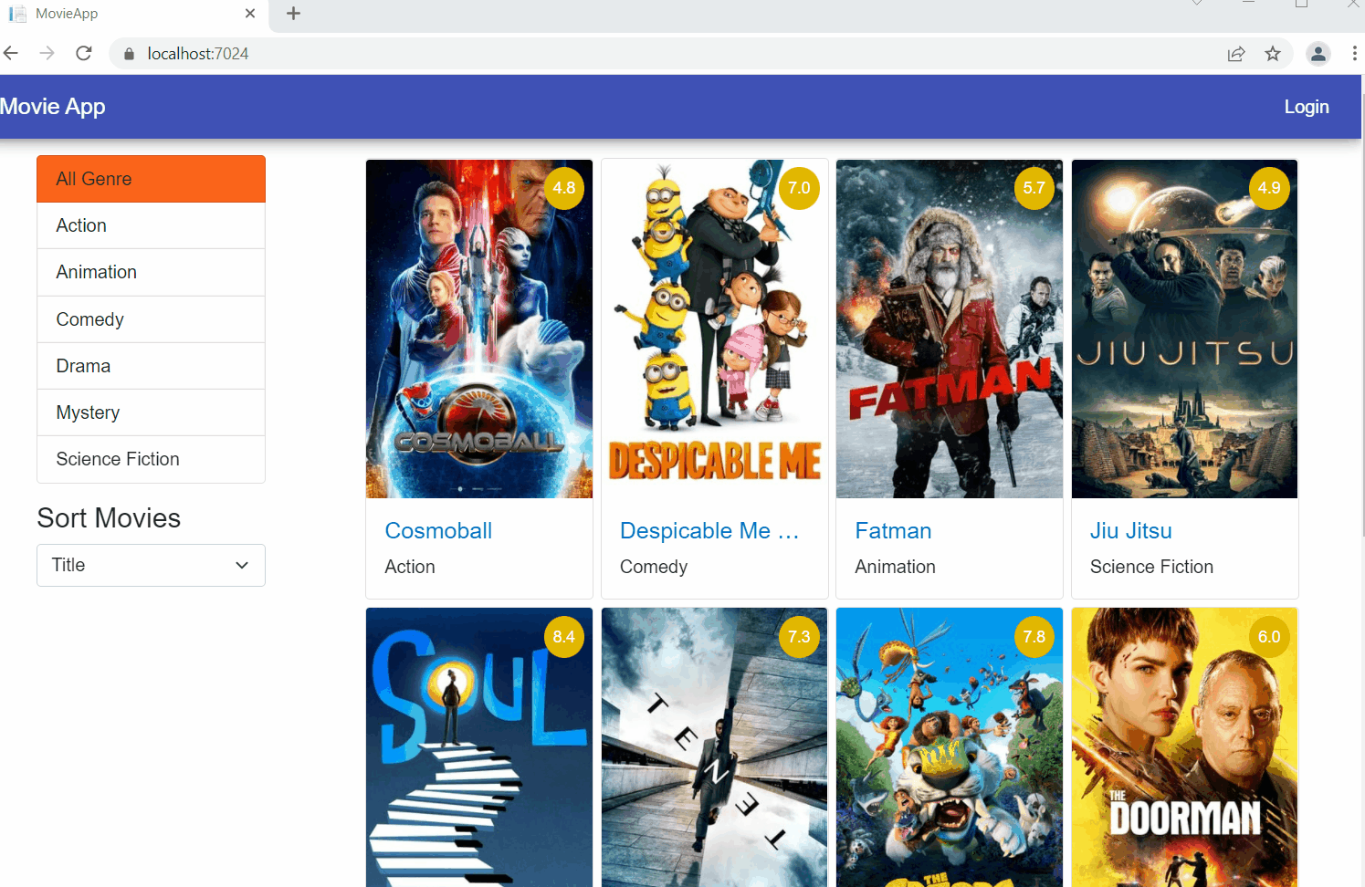
Task: Open the browser profile avatar
Action: pyautogui.click(x=1318, y=54)
